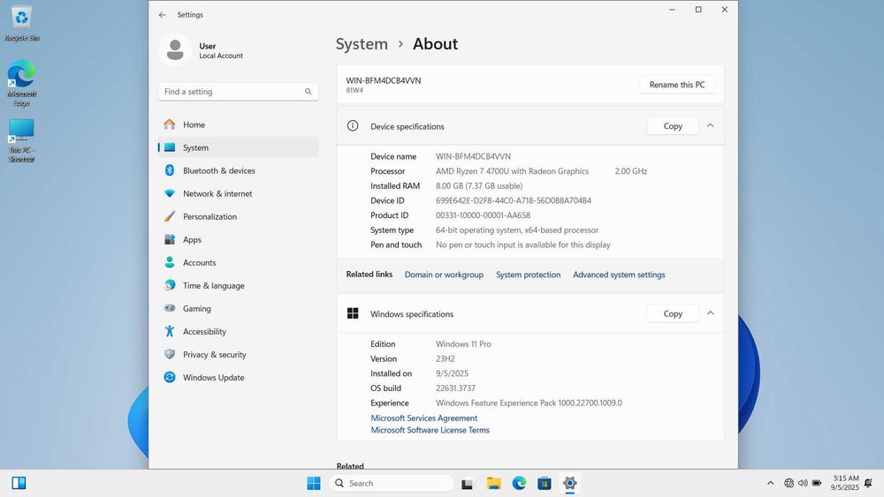
Task: Go back using the Settings back arrow
Action: point(163,15)
